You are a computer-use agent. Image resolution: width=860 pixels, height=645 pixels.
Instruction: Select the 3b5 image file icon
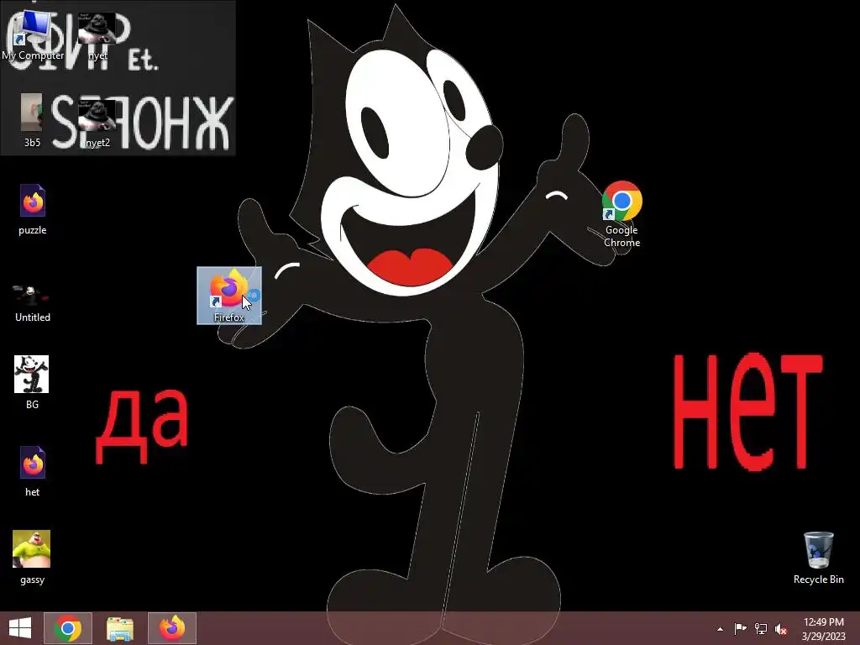pyautogui.click(x=32, y=120)
